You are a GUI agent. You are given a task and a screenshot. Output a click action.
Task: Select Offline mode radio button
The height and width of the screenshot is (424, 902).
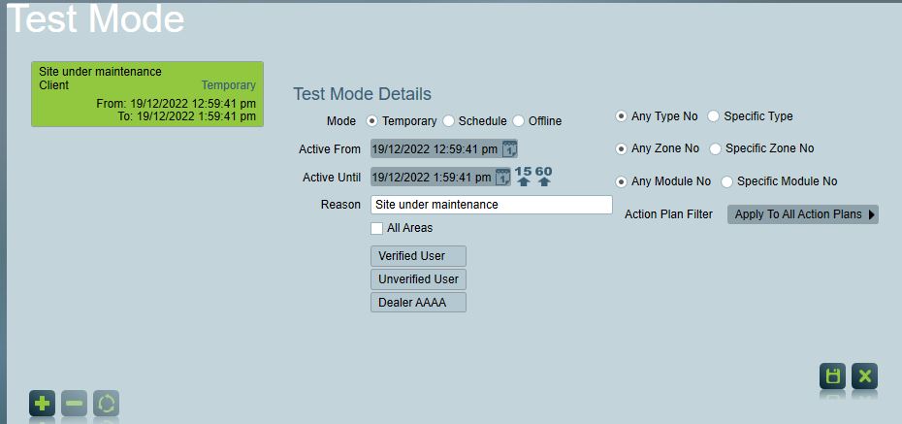coord(519,121)
